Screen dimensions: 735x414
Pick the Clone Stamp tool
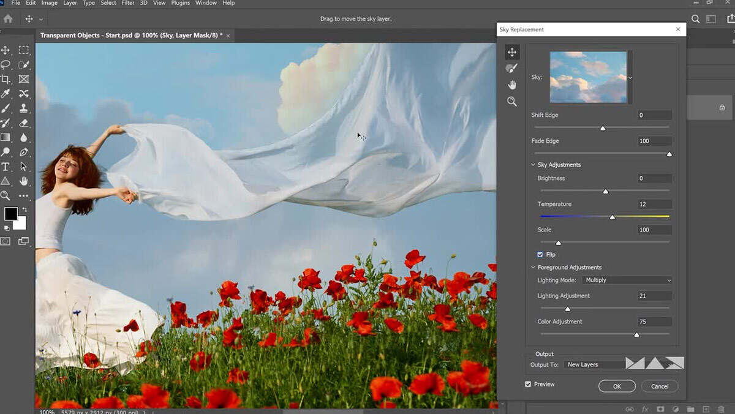(24, 108)
